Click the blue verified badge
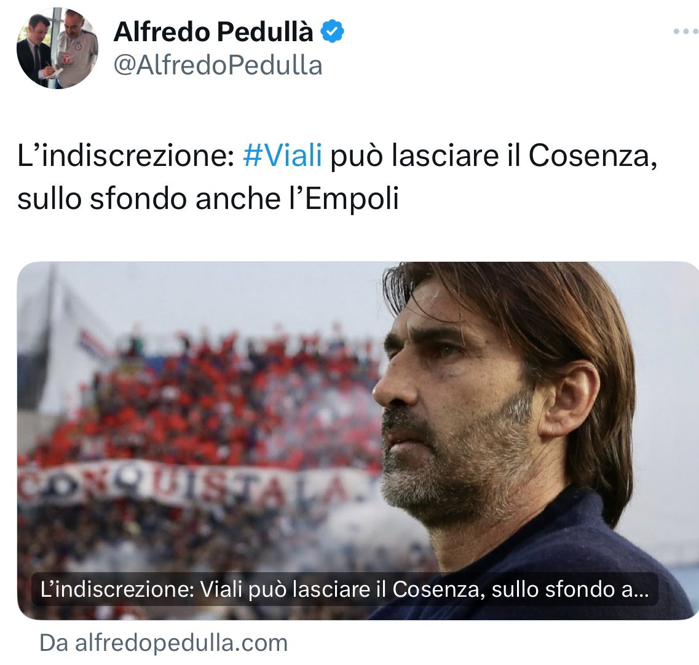This screenshot has height=665, width=699. [x=333, y=31]
